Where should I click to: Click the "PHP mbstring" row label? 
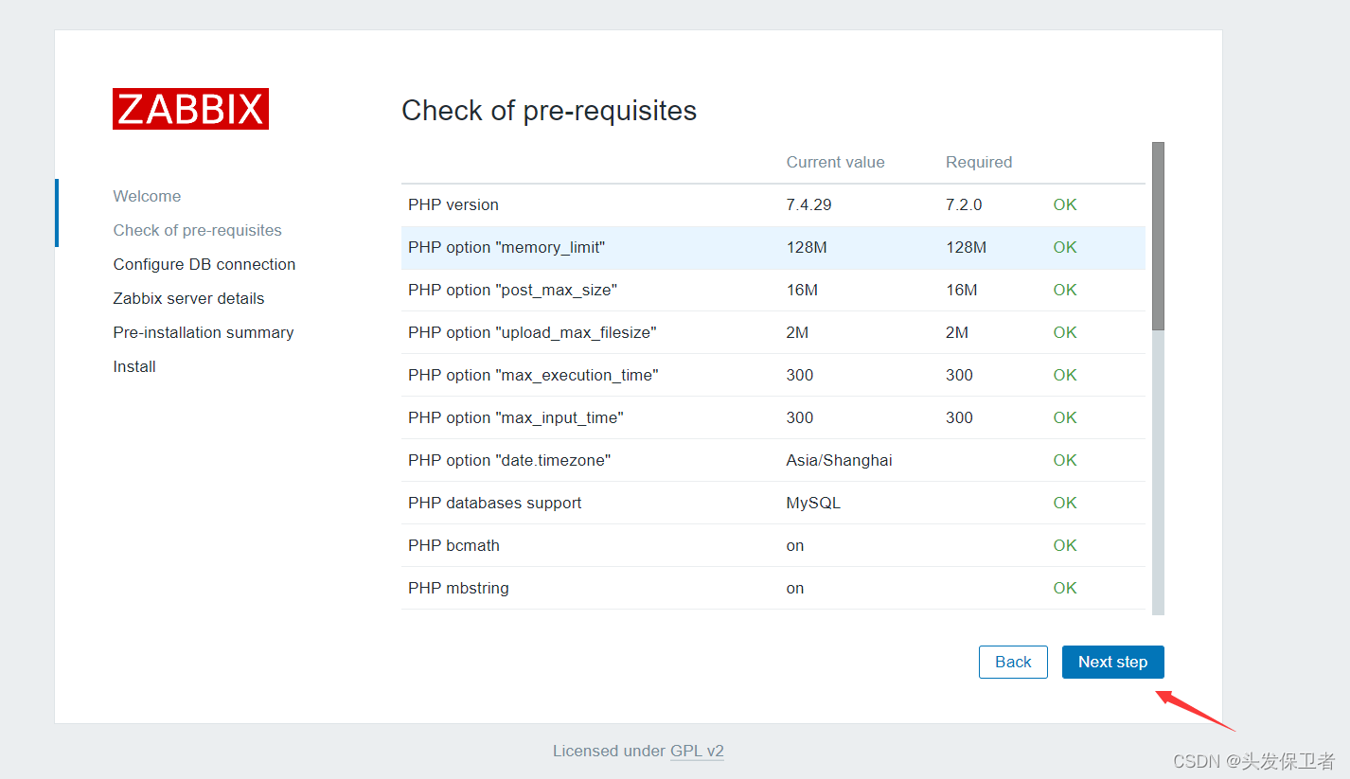458,588
